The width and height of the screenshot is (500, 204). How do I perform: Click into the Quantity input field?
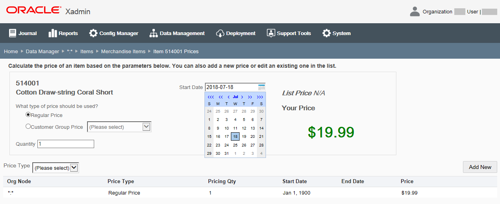(65, 144)
